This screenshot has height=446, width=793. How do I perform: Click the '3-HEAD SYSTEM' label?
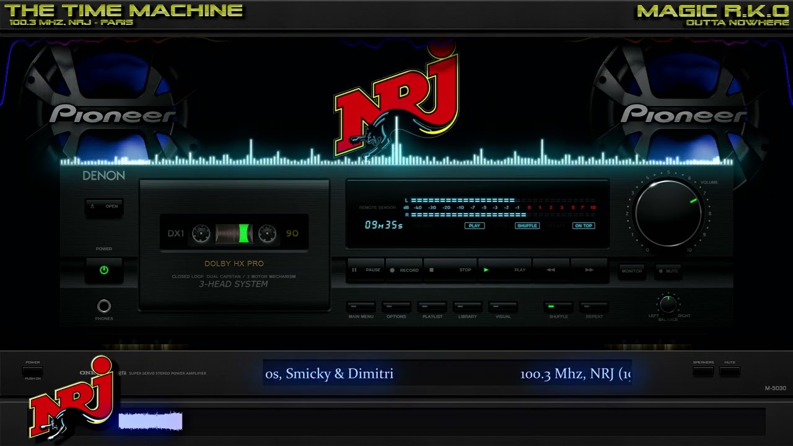click(234, 284)
